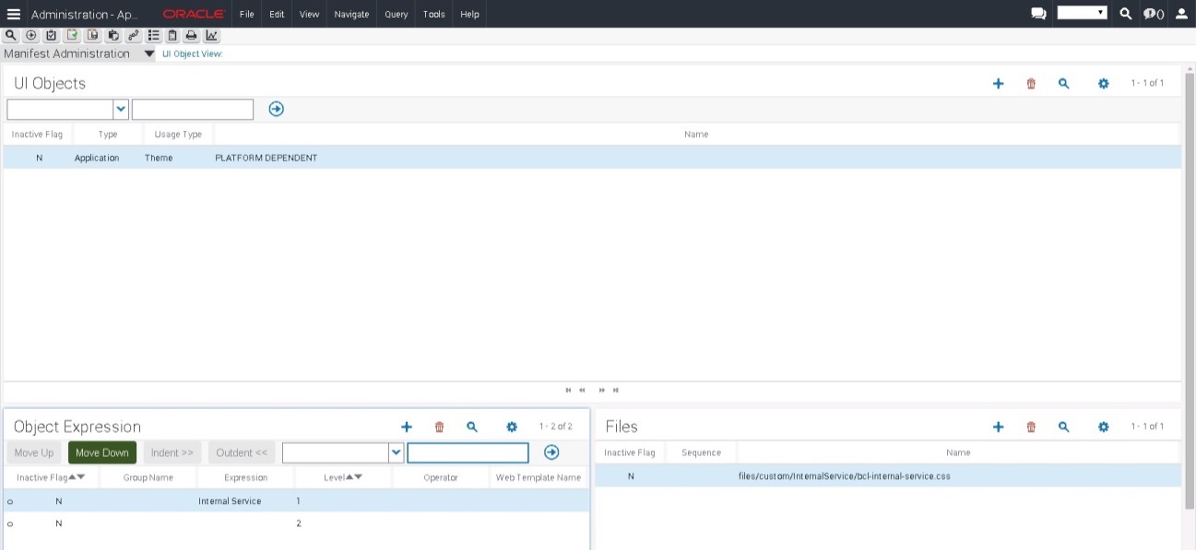Open the Object Expression find field dropdown
Viewport: 1196px width, 550px height.
click(397, 453)
